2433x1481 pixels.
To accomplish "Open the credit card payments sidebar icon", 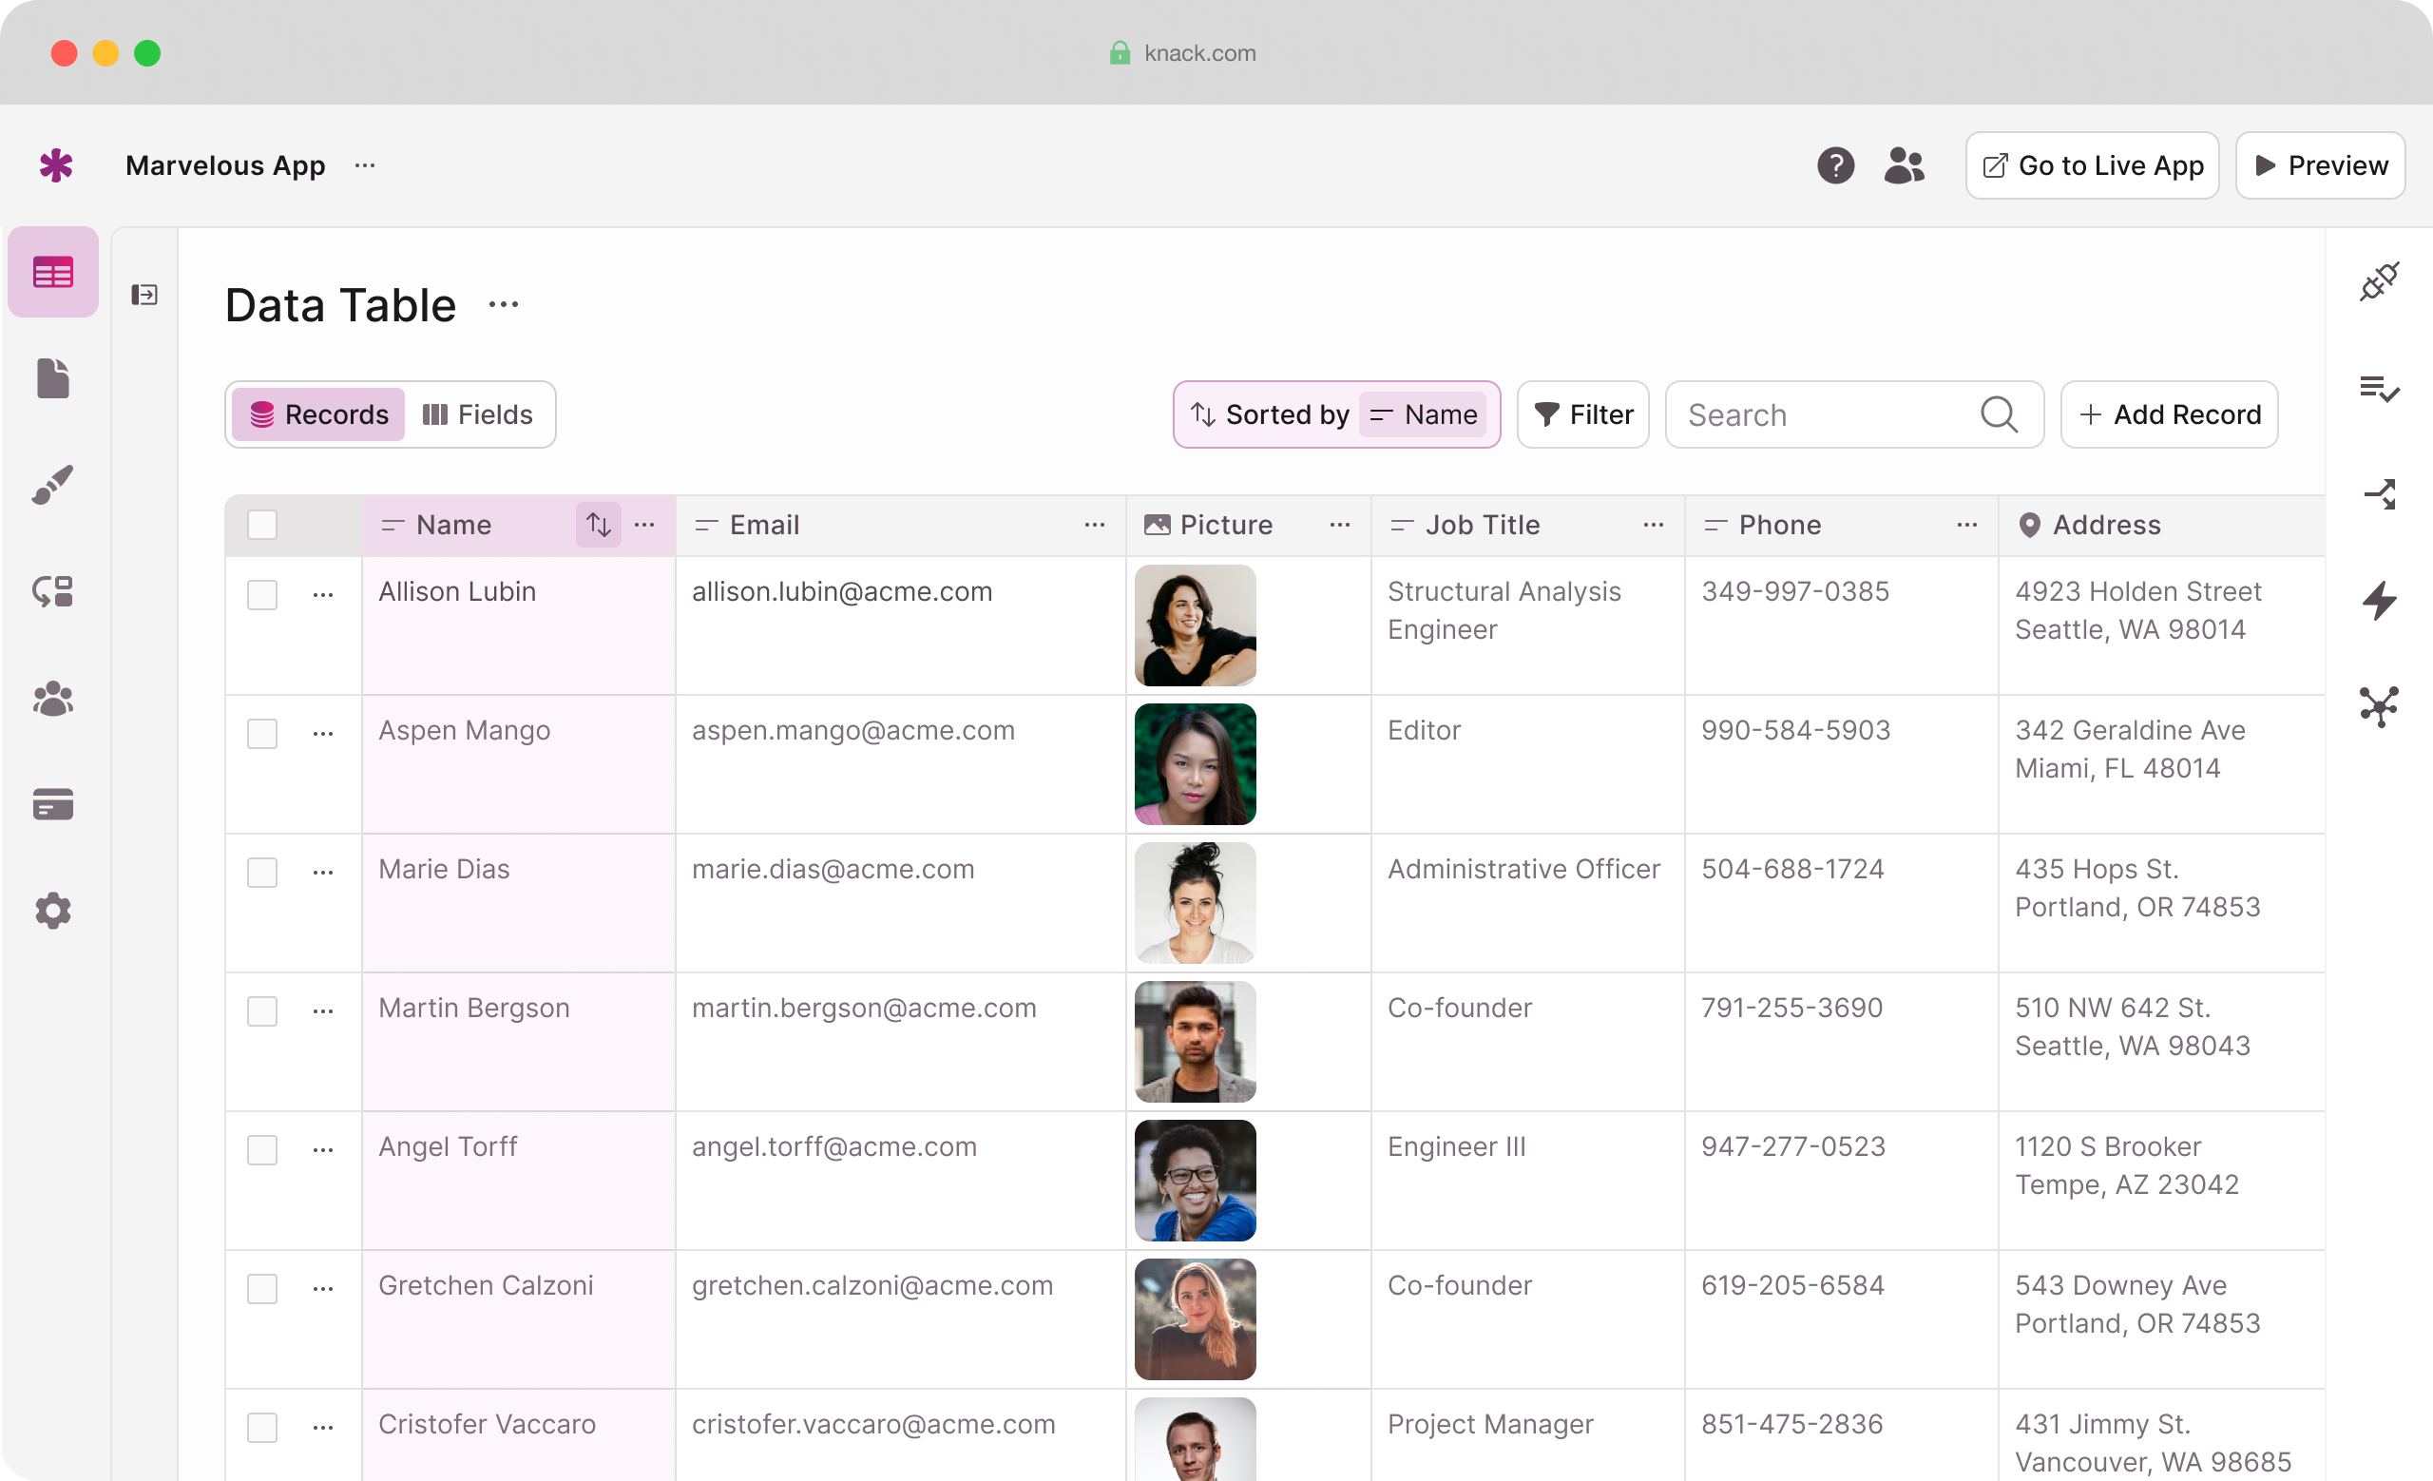I will coord(53,805).
